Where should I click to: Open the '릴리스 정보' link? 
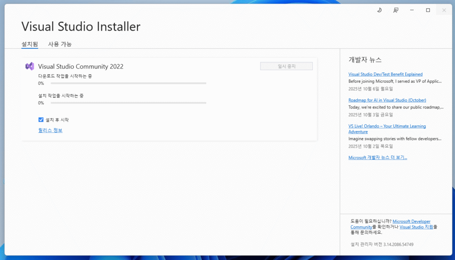50,130
